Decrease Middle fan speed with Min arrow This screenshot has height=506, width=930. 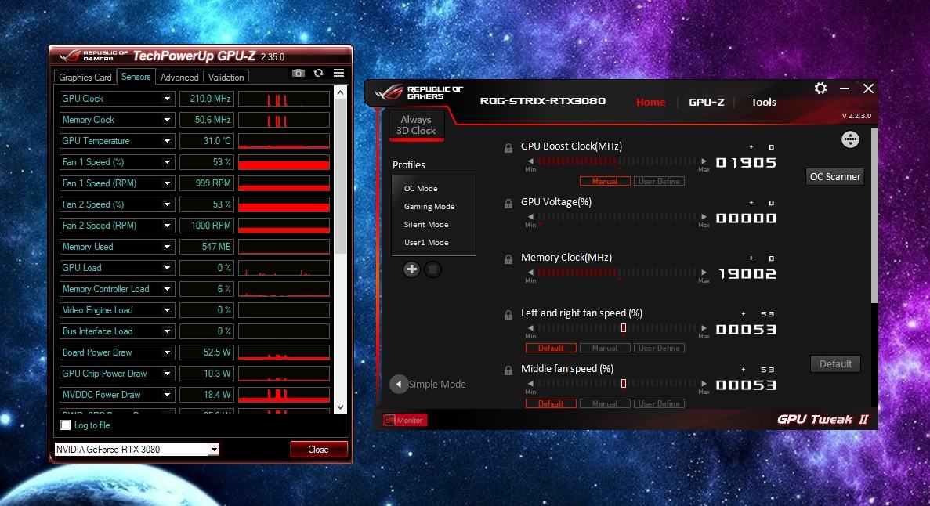coord(530,384)
